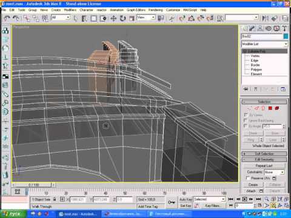Enable the By Angle checkbox
The image size is (291, 218).
(x=246, y=126)
